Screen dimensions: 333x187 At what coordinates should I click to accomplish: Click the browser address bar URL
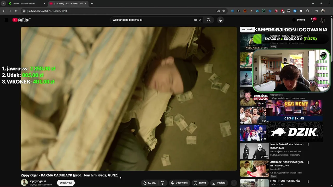[x=47, y=11]
